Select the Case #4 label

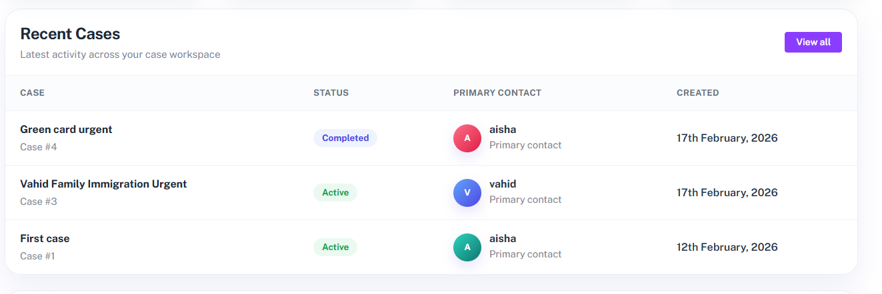point(39,147)
